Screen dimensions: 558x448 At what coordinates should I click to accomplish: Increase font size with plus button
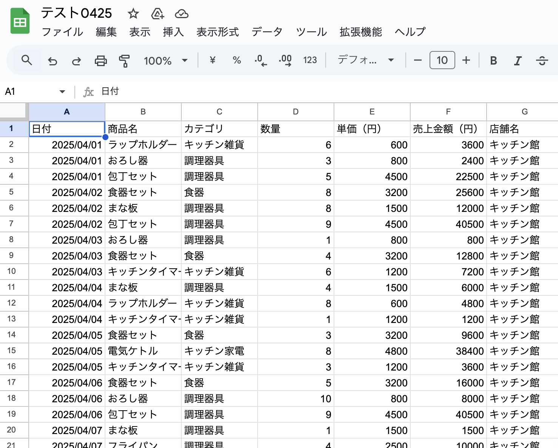point(466,60)
